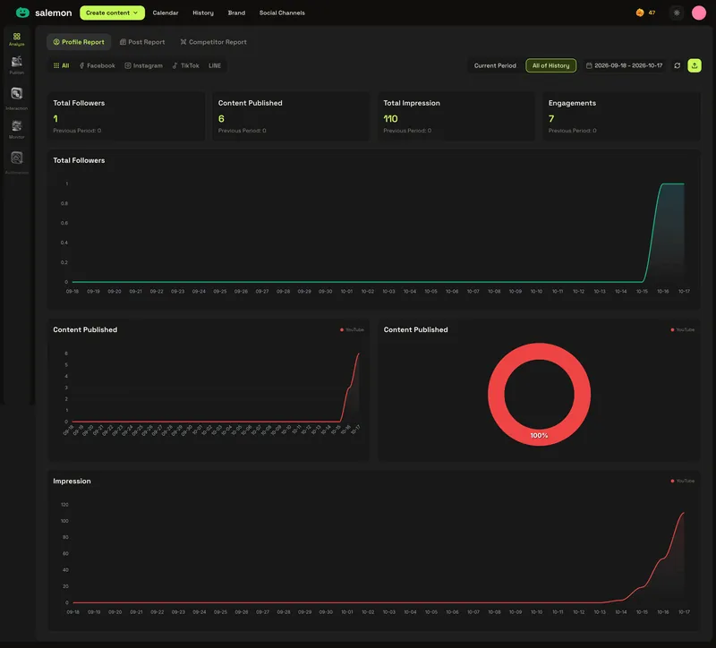Click the Total Impression value 110
The width and height of the screenshot is (716, 648).
[390, 119]
